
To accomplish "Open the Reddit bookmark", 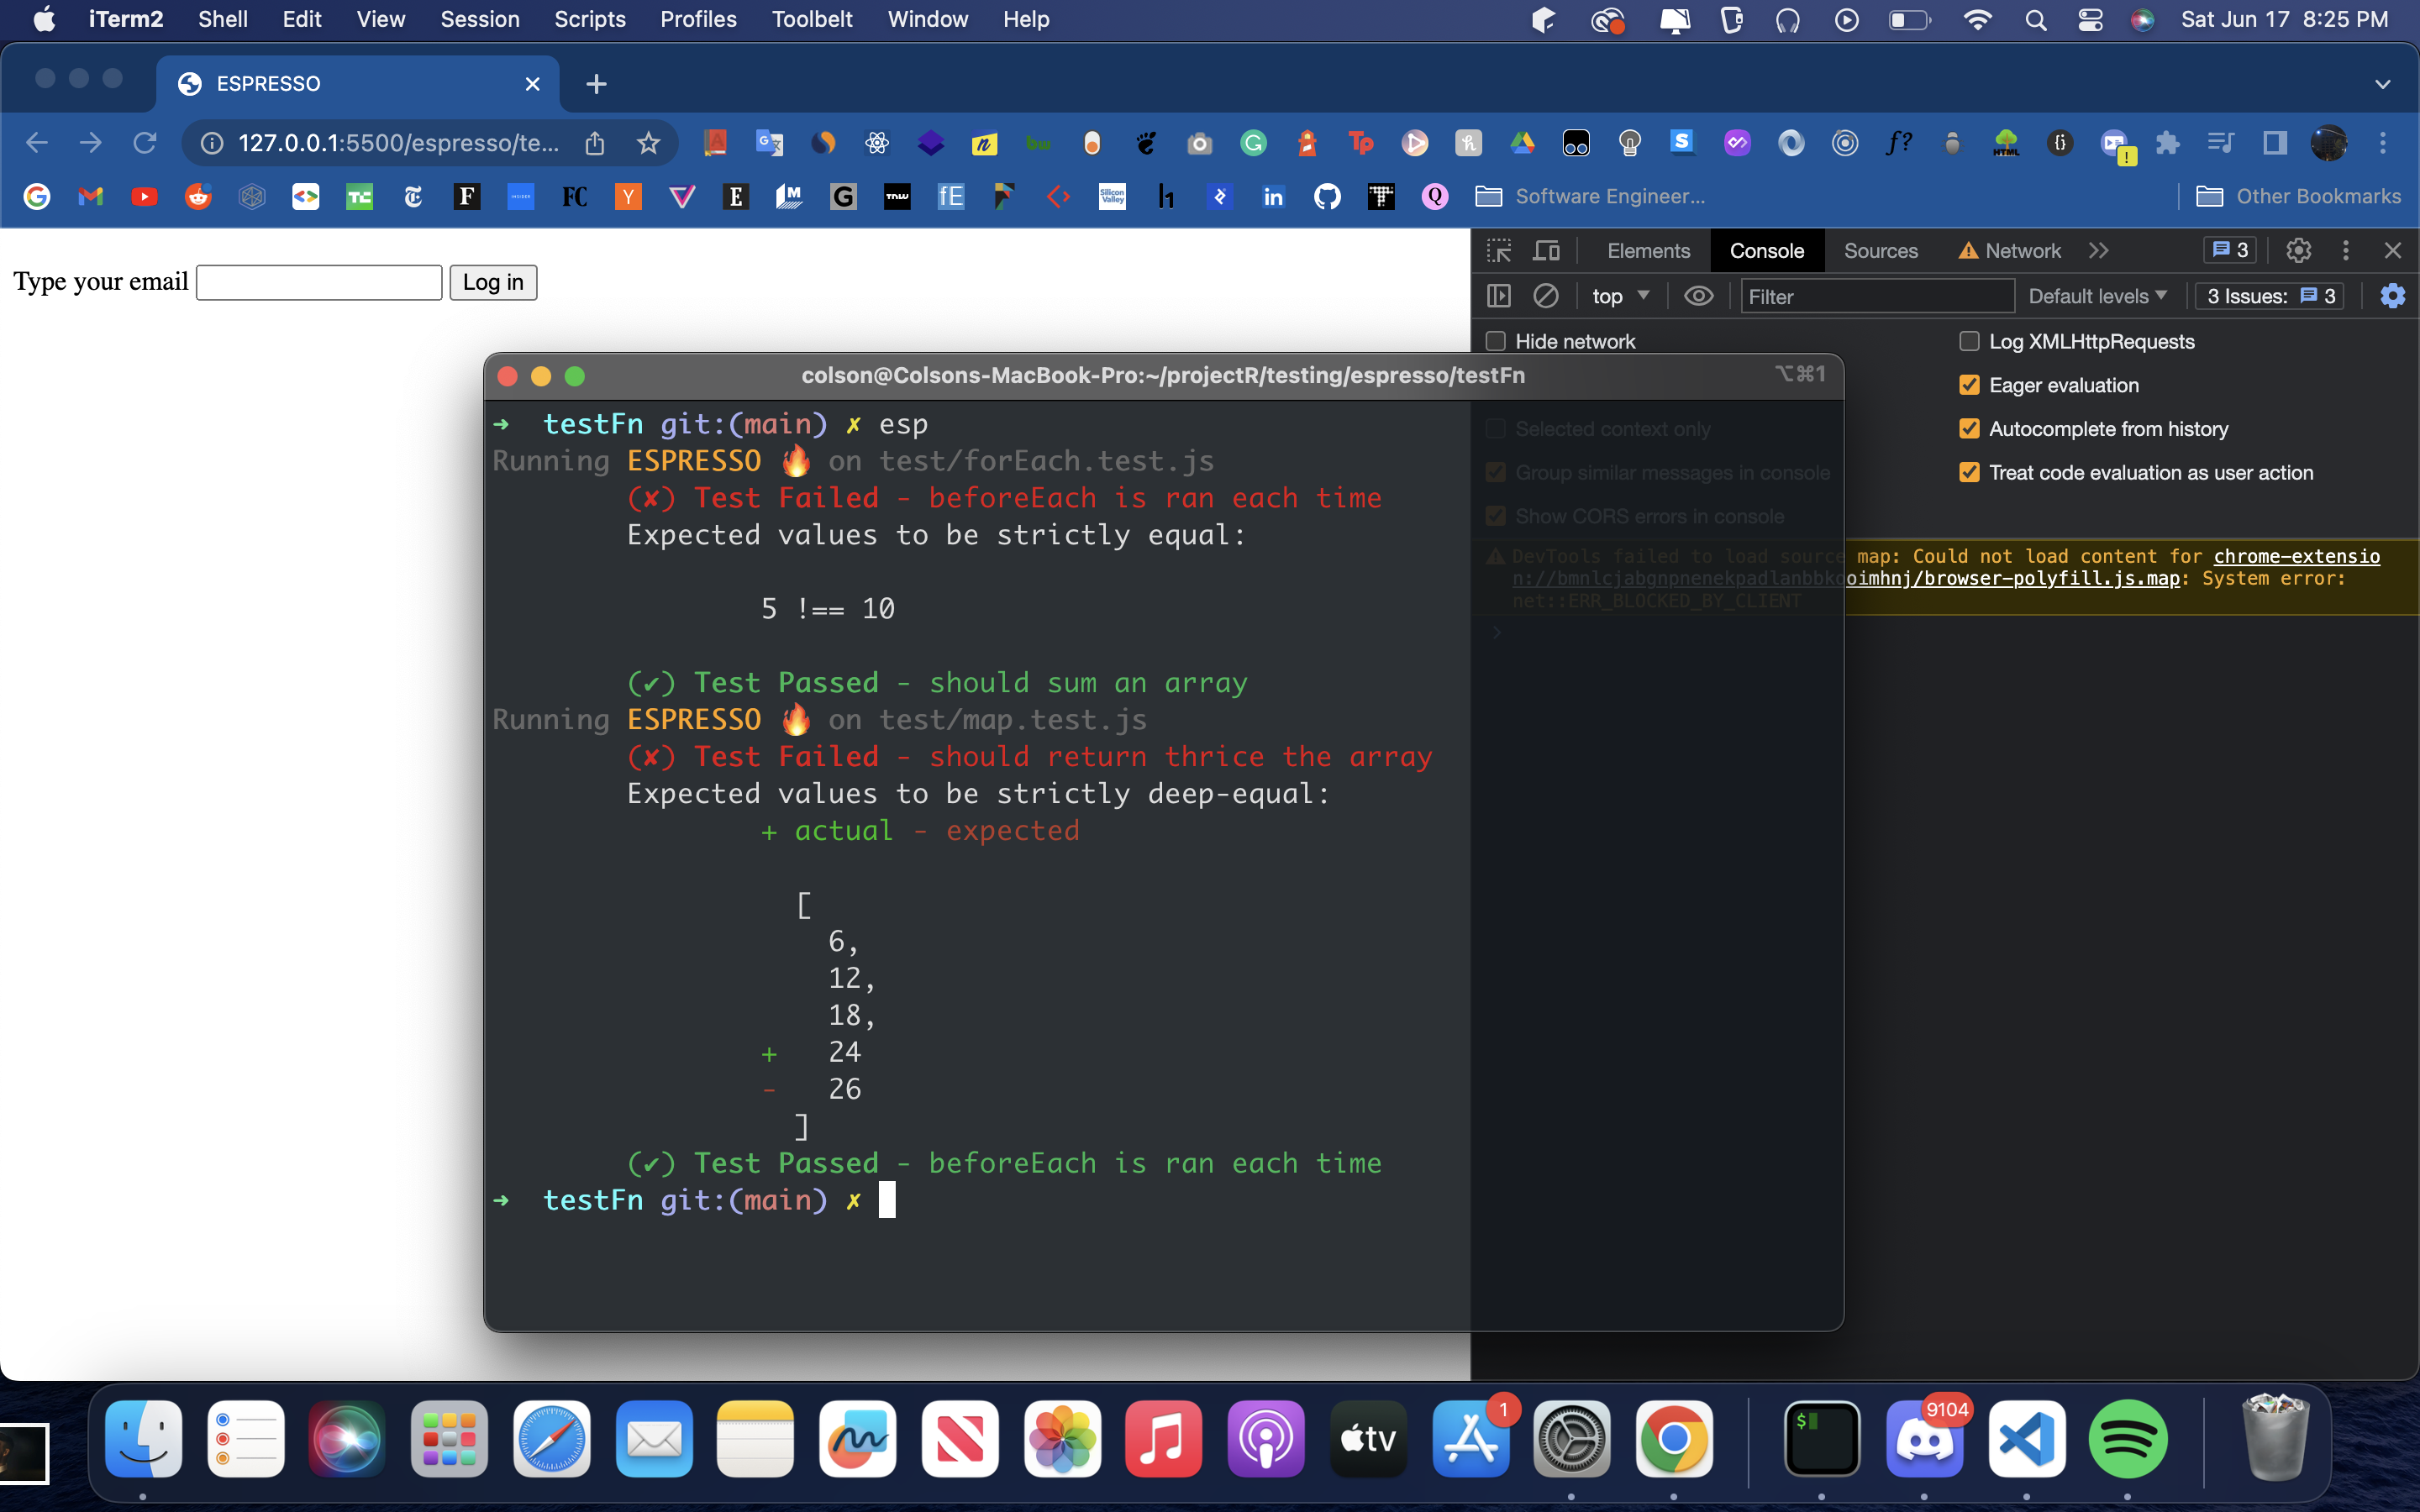I will tap(198, 197).
